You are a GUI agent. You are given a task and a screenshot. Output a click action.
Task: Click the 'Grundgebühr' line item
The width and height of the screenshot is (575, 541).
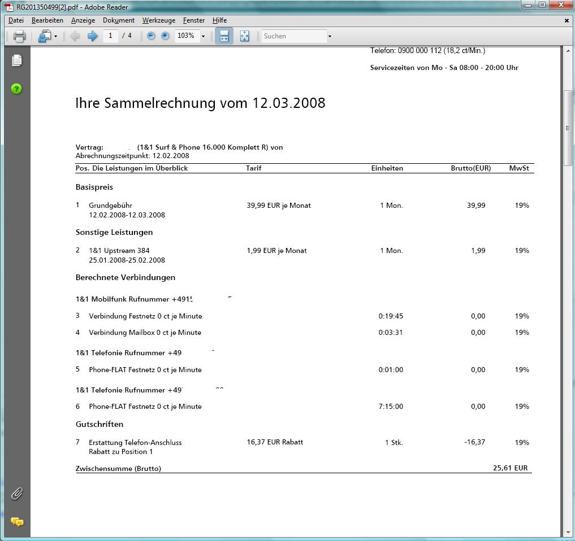[110, 206]
